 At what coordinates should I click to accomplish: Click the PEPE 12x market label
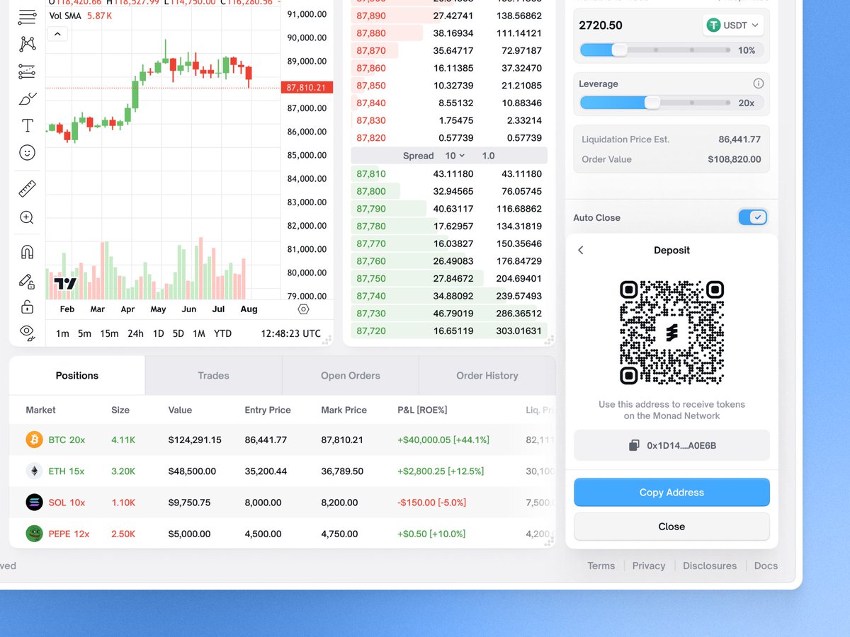pyautogui.click(x=69, y=534)
